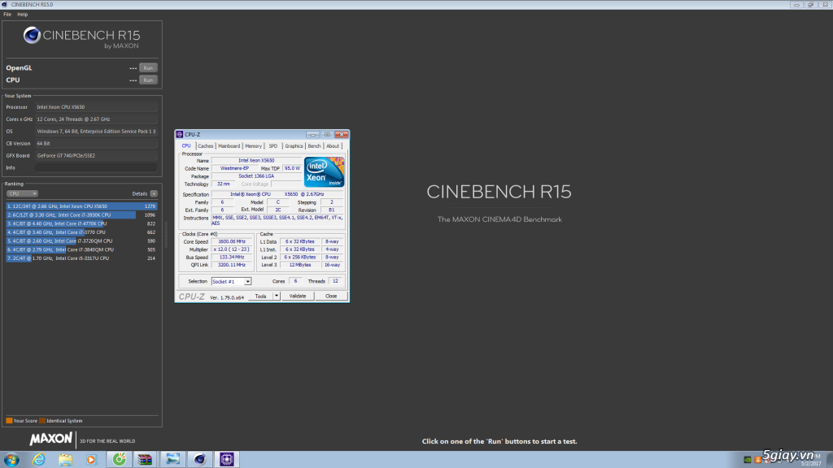Image resolution: width=833 pixels, height=468 pixels.
Task: Open Windows Media Player taskbar icon
Action: (x=91, y=460)
